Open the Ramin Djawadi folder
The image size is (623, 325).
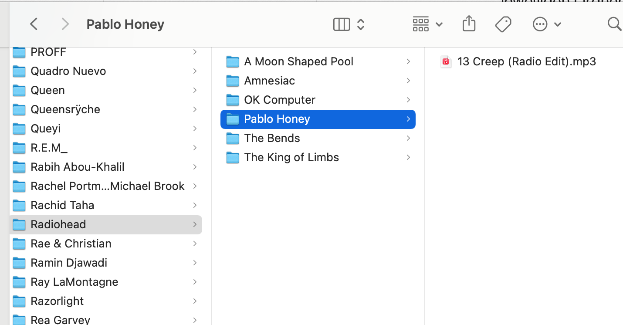pos(69,263)
